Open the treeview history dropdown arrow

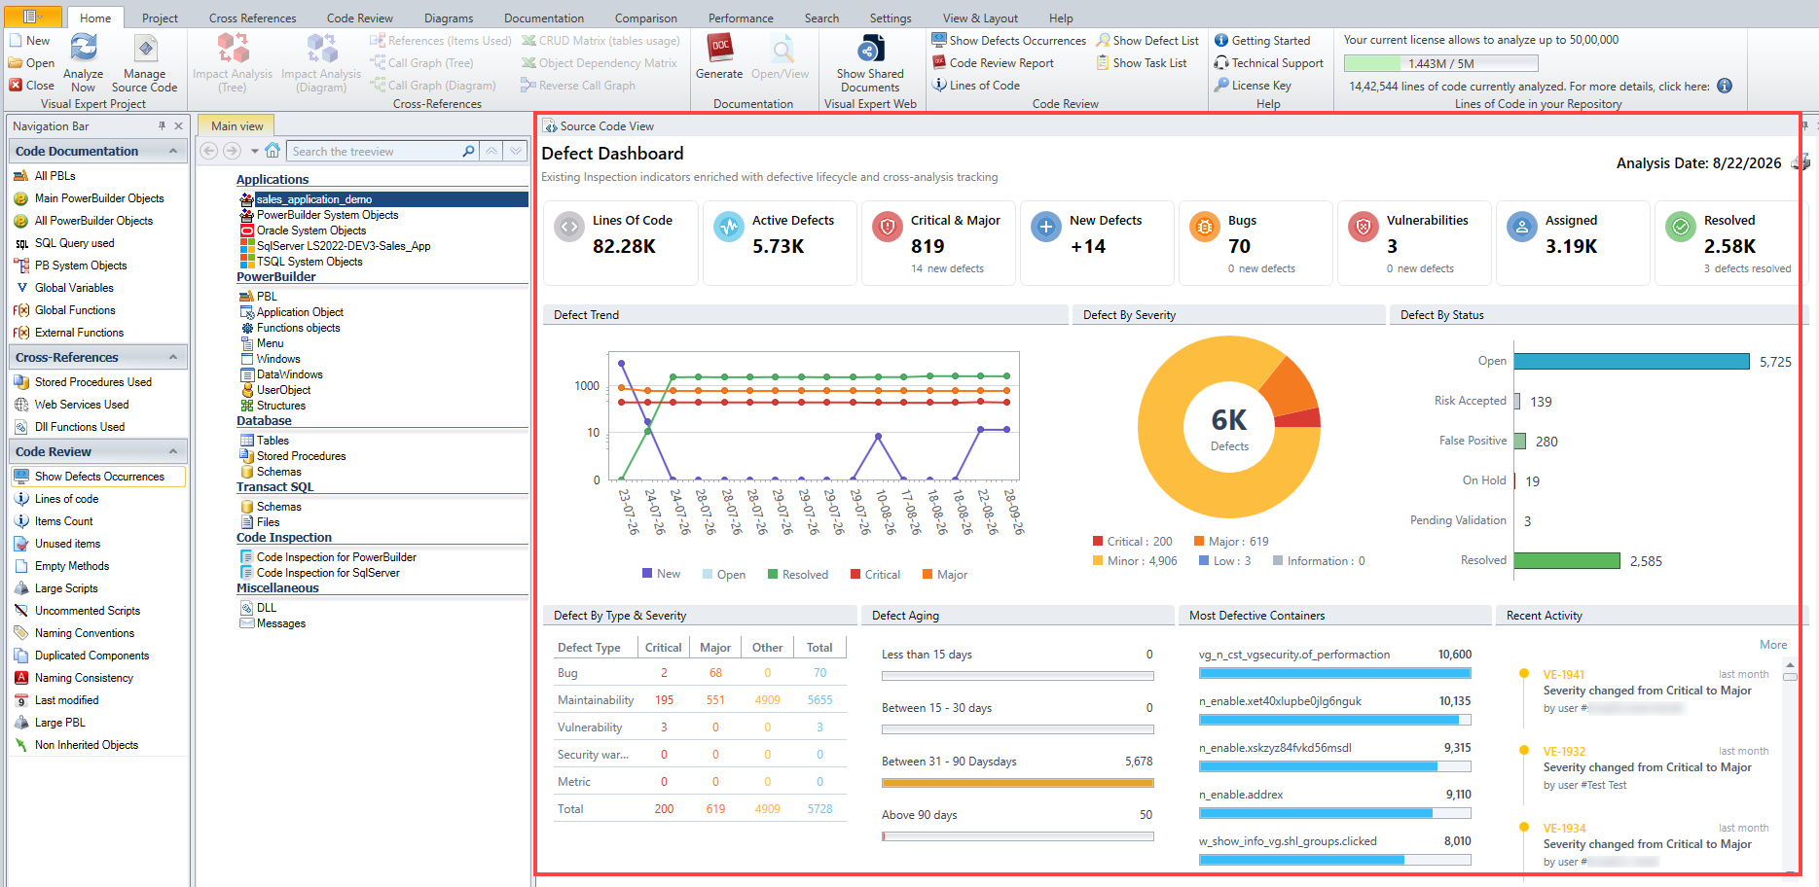pyautogui.click(x=255, y=151)
